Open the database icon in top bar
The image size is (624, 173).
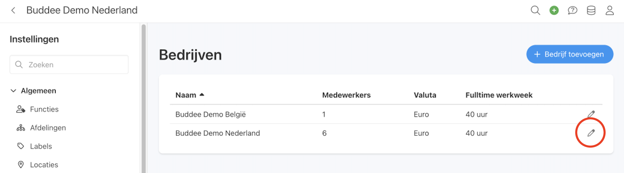(x=591, y=10)
